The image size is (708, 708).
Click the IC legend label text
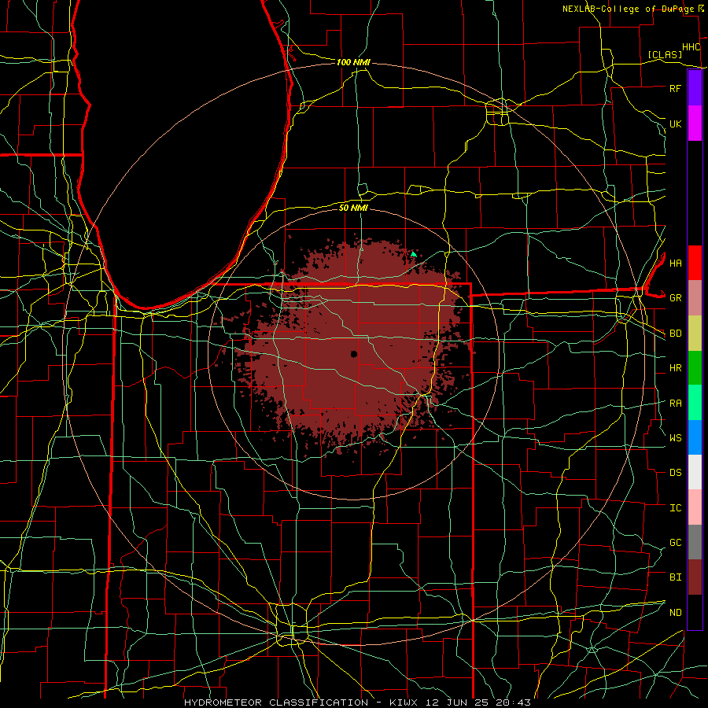(676, 508)
